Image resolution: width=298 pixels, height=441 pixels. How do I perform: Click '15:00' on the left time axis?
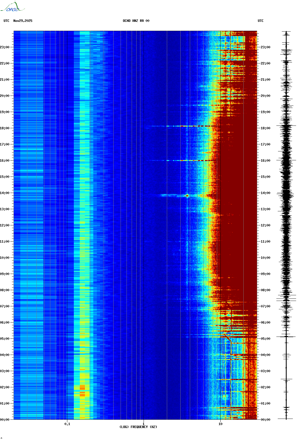coord(5,177)
